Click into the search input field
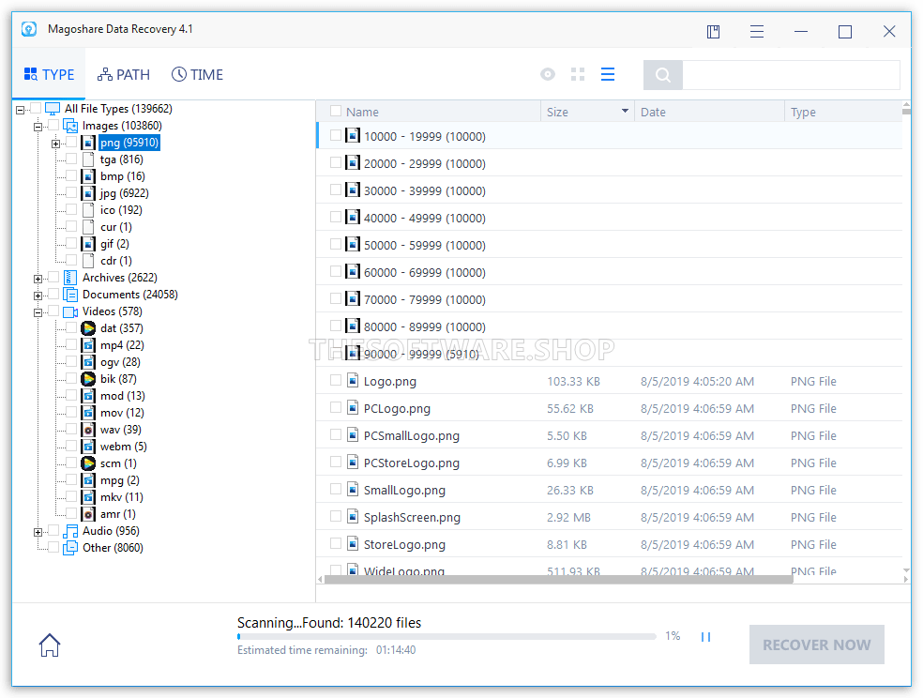923x698 pixels. 791,75
